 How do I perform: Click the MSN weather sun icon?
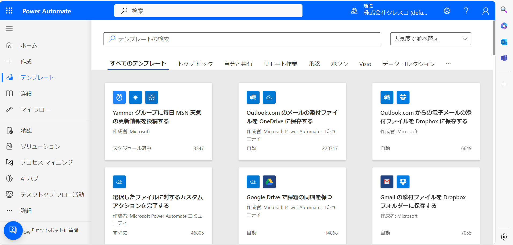point(135,97)
